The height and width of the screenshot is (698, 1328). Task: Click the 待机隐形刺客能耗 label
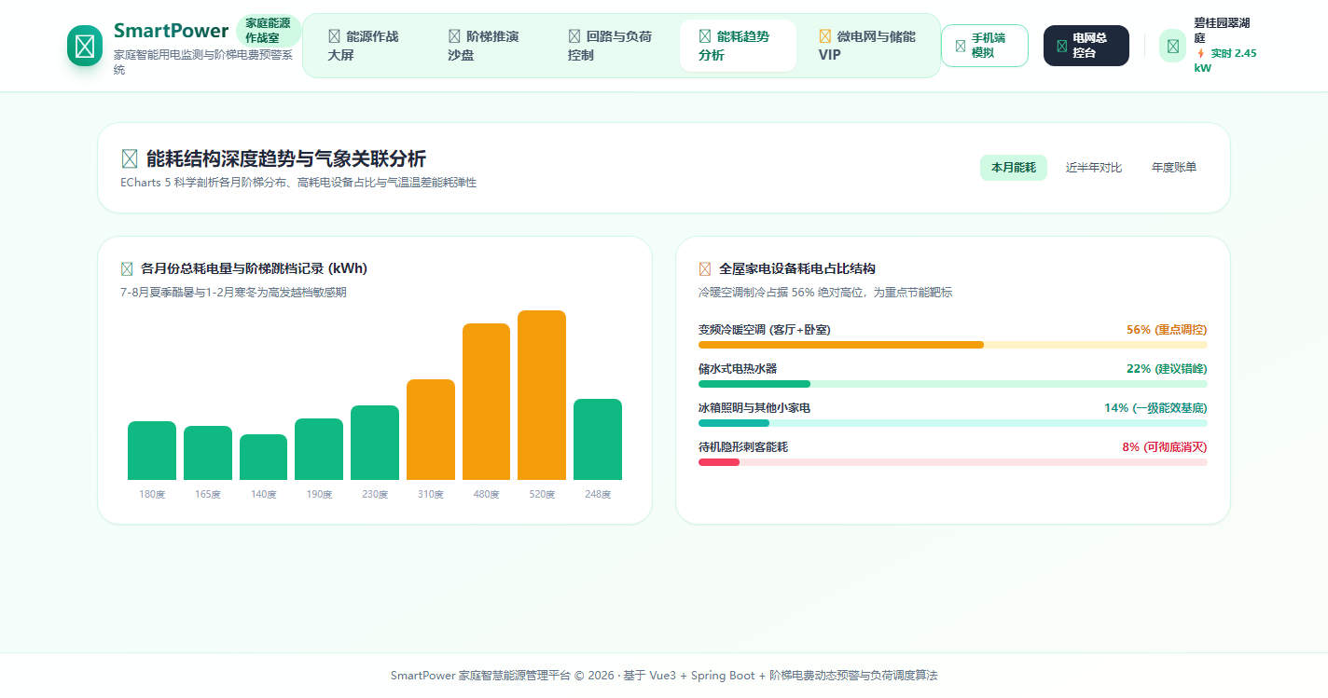point(743,447)
